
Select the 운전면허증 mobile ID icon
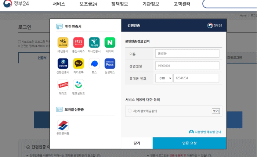(x=63, y=125)
